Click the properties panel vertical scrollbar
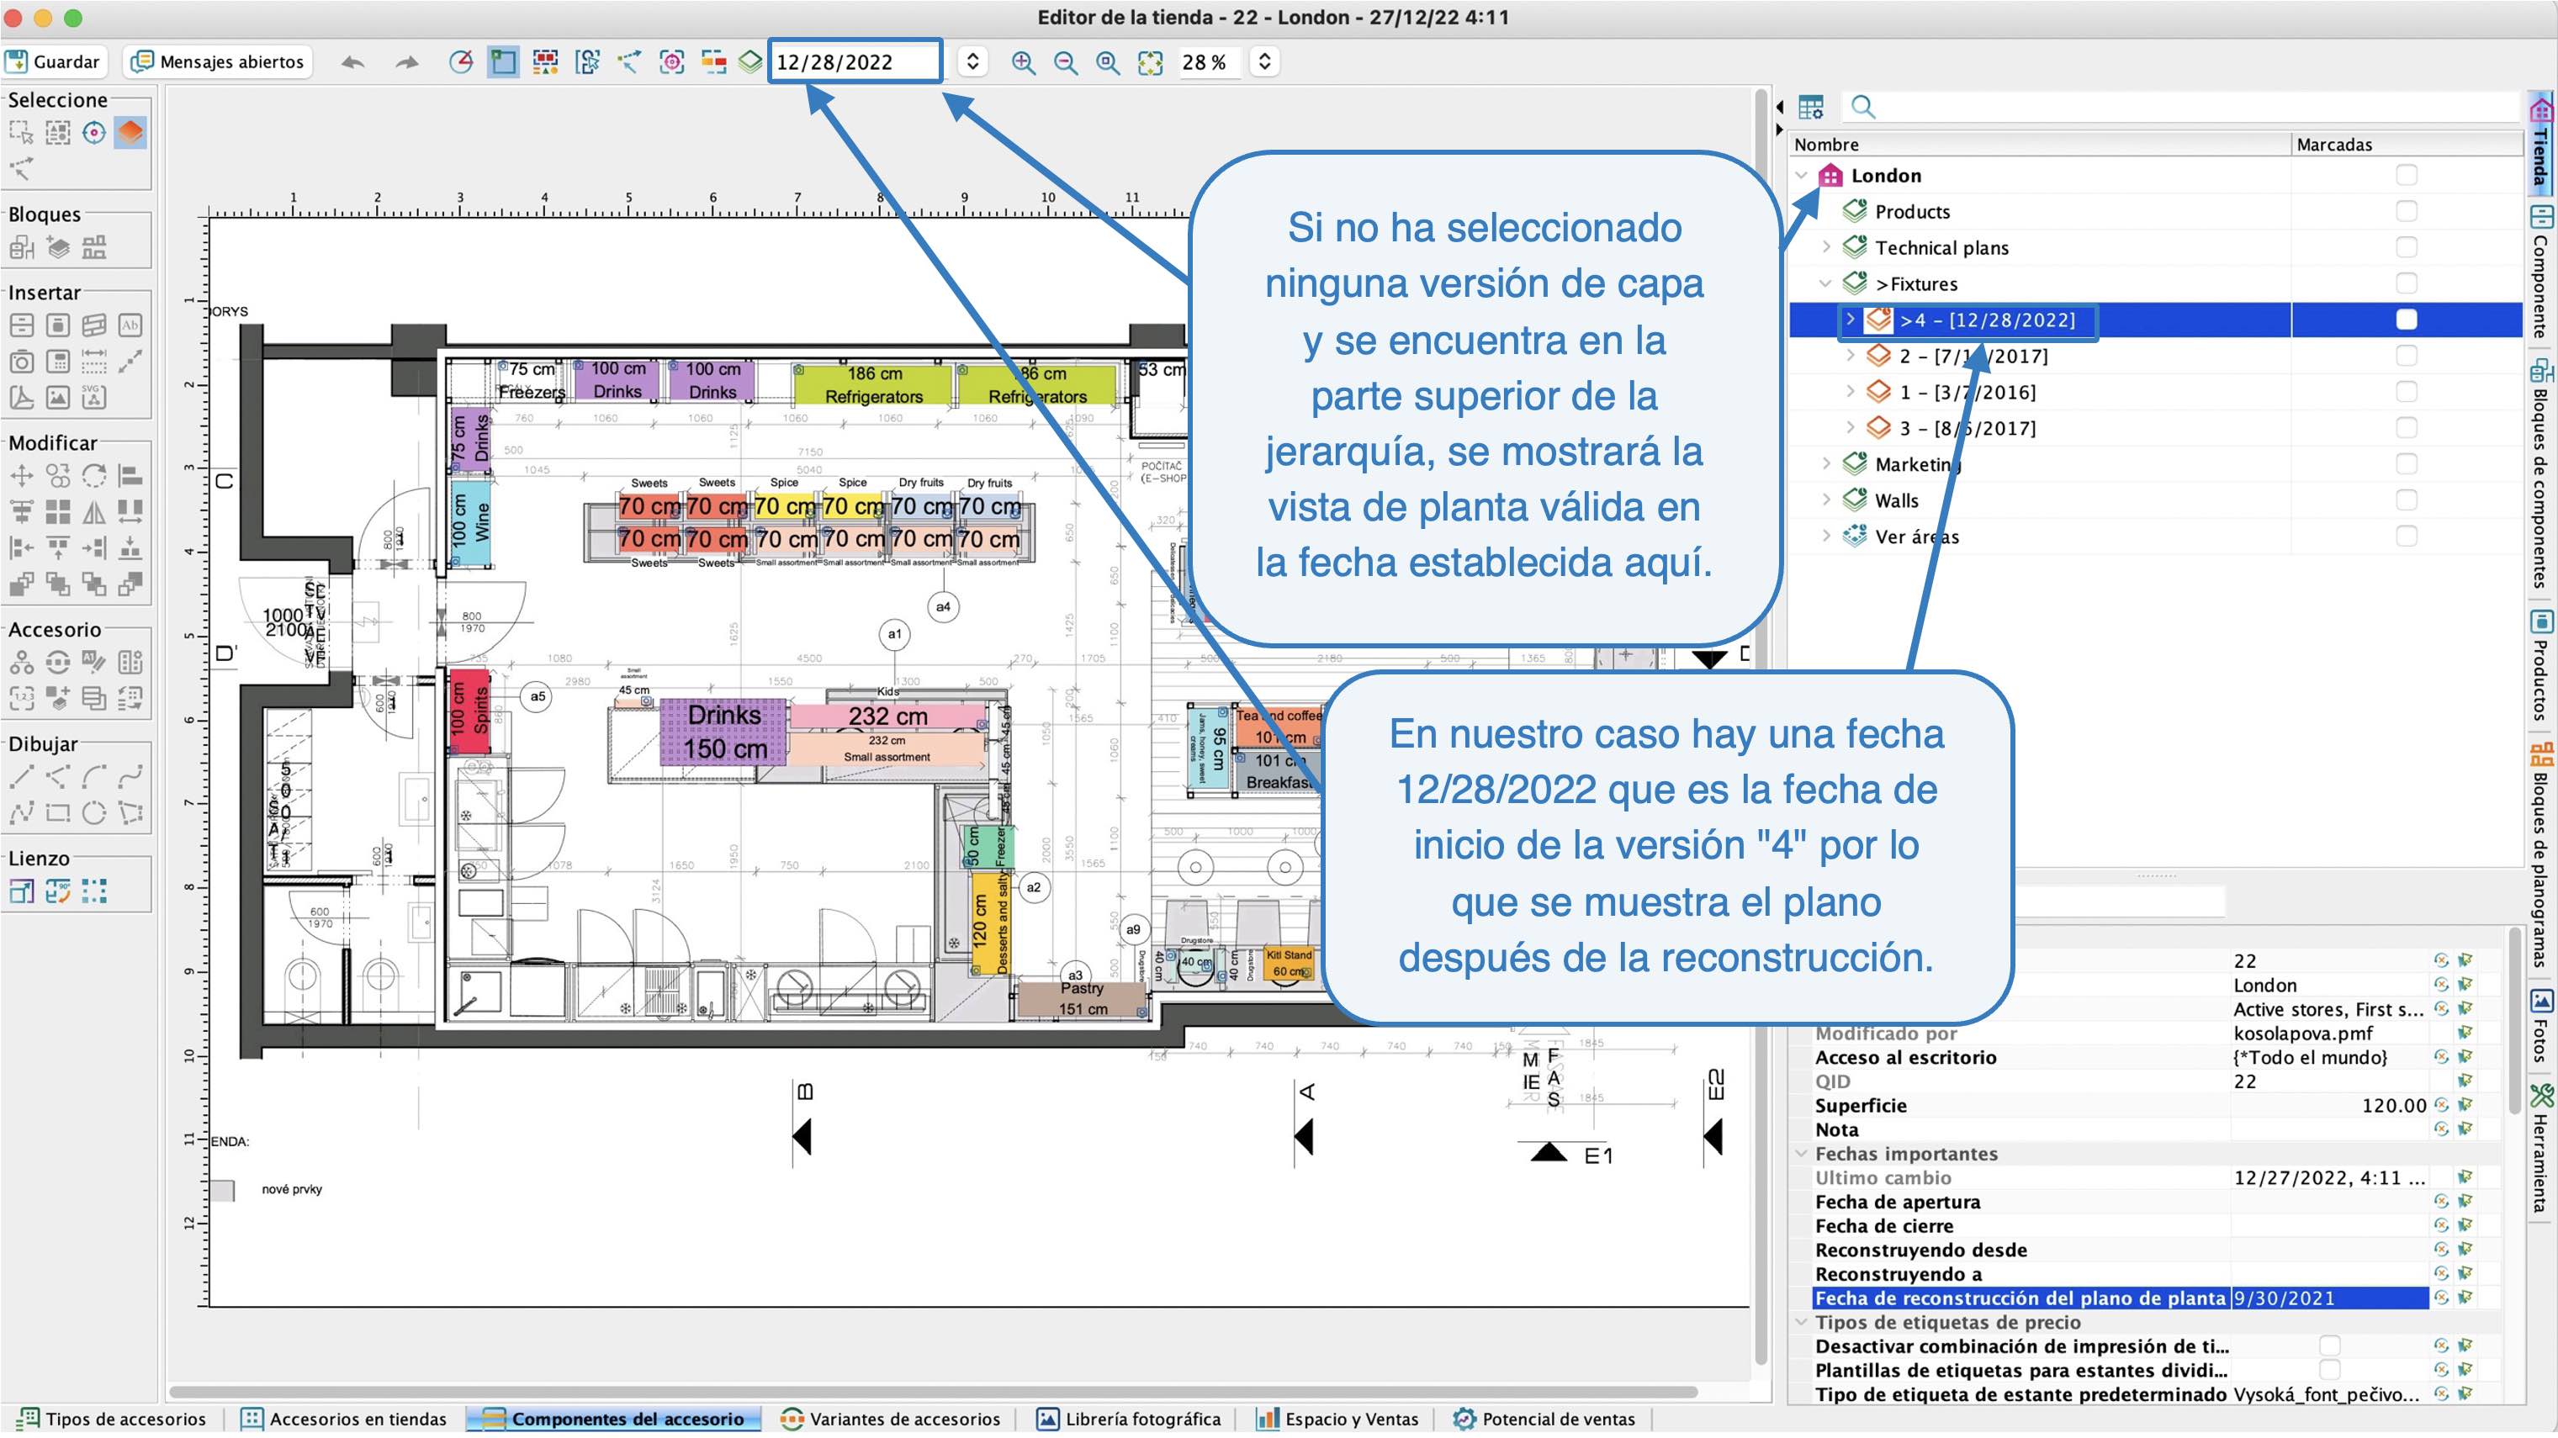Screen dimensions: 2558x1438 [2513, 1023]
